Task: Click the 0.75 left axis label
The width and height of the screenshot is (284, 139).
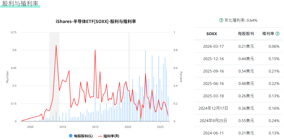Action: [x=14, y=32]
